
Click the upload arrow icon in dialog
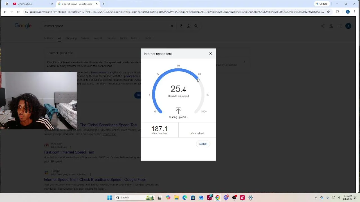coord(178,111)
